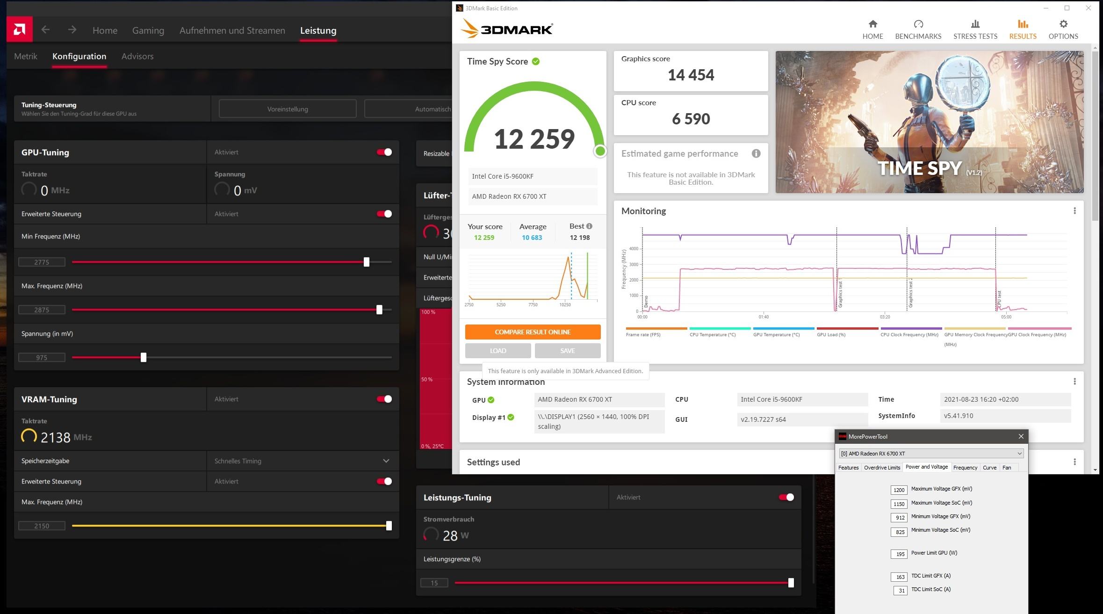The image size is (1103, 614).
Task: Click Minimum Voltage SoC field 825
Action: [899, 532]
